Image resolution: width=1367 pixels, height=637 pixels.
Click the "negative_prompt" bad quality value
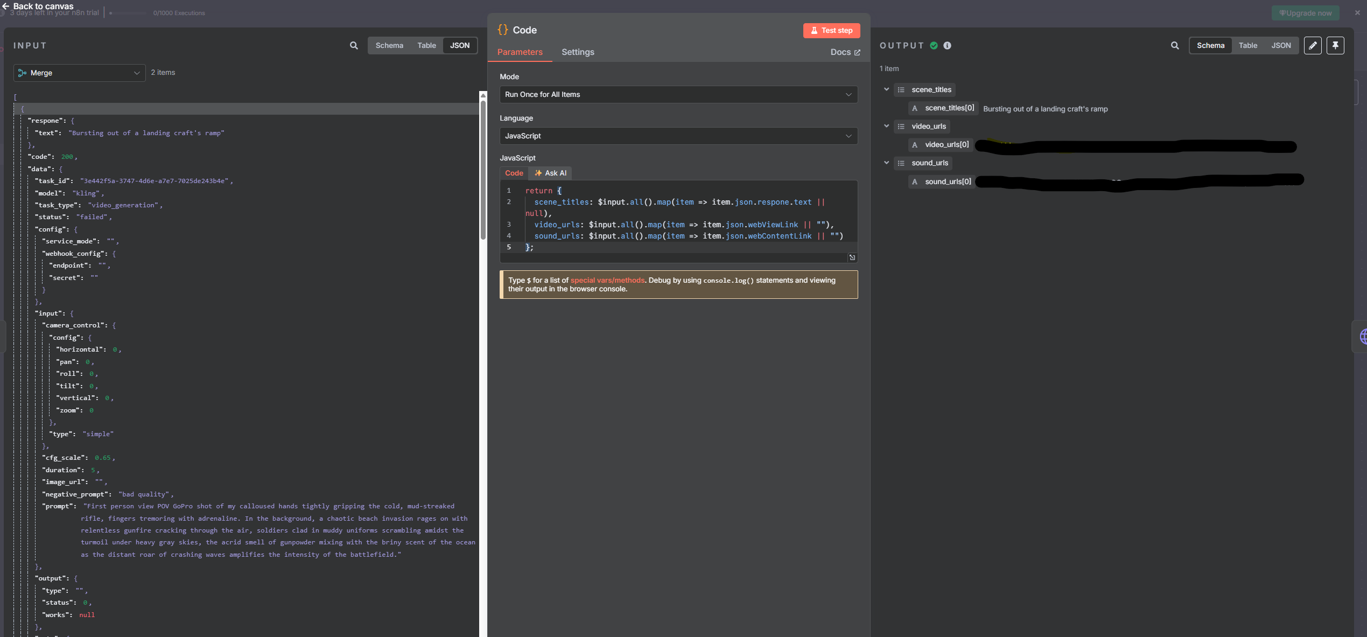point(144,494)
